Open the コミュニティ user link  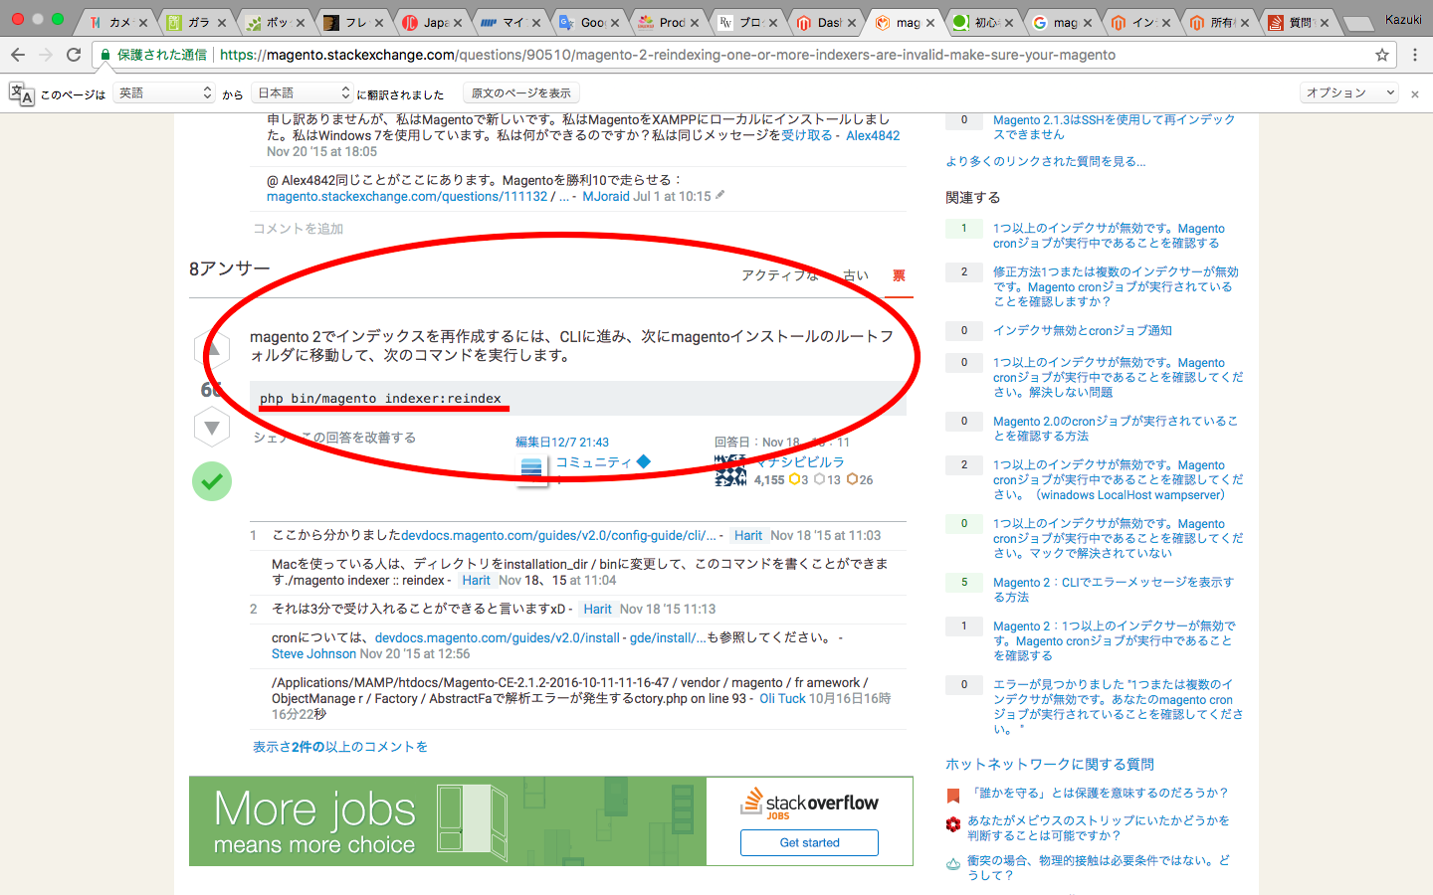[593, 462]
